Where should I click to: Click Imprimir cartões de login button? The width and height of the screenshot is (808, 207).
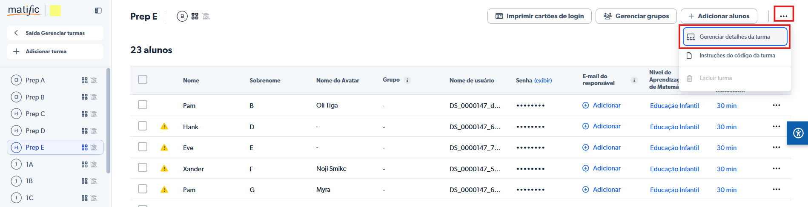(x=539, y=16)
